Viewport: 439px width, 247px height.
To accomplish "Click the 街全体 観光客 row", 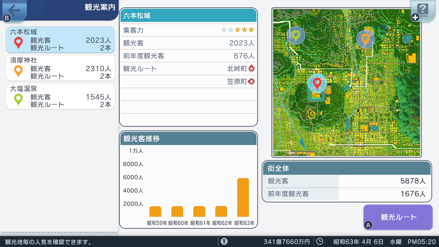I will click(x=346, y=181).
